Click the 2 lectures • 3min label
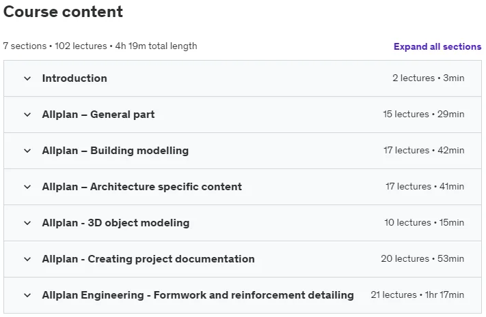This screenshot has width=486, height=317. tap(429, 78)
